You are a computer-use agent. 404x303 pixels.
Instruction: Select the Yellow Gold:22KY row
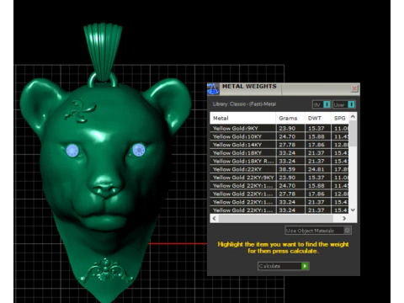[279, 169]
